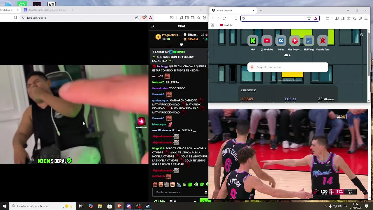Open Brave VPN shield icon in right window

(x=360, y=18)
